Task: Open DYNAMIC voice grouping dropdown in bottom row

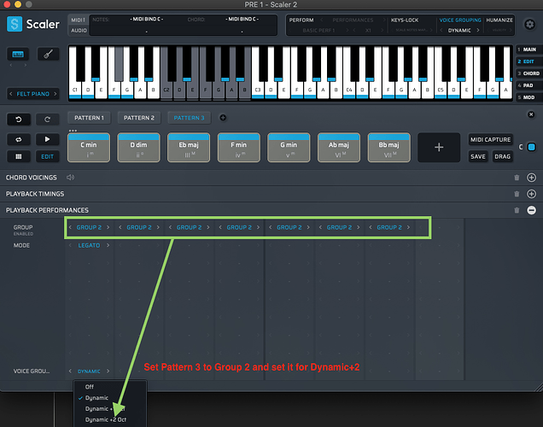Action: 89,371
